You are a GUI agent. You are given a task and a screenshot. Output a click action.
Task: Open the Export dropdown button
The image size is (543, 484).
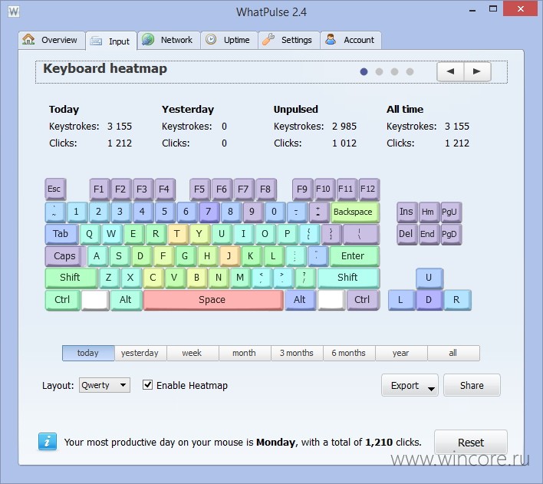point(410,385)
